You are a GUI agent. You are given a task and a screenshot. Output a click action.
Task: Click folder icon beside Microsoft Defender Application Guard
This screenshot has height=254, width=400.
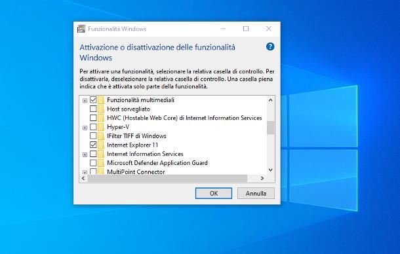pyautogui.click(x=101, y=163)
